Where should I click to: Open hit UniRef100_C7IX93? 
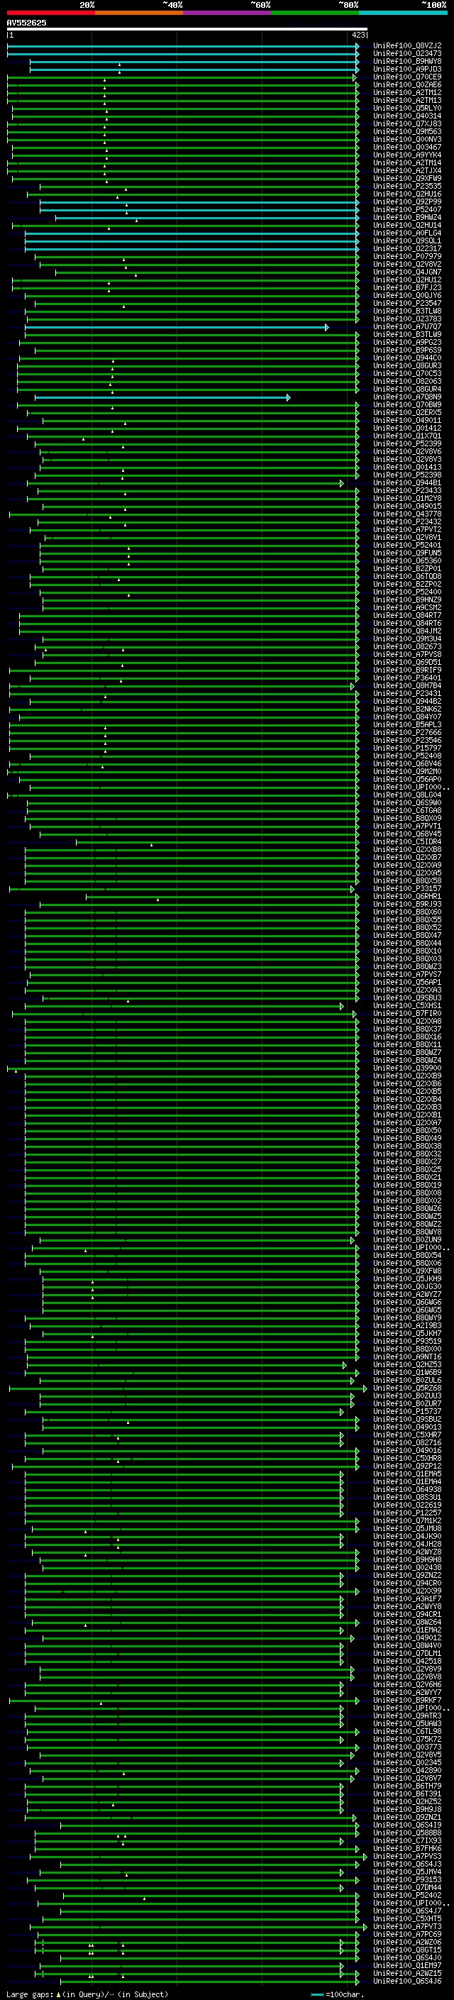[406, 1840]
